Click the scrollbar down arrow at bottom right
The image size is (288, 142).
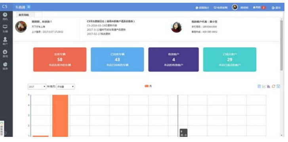click(281, 135)
